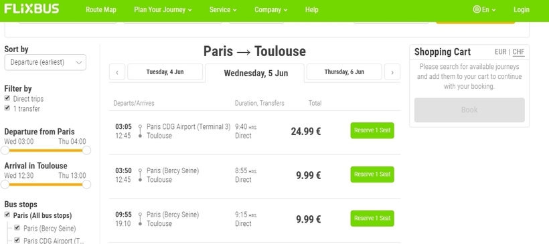Screen dimensions: 549x244
Task: Click the FlixBus logo
Action: [31, 9]
